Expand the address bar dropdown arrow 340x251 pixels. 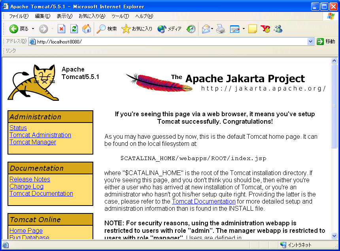(310, 42)
